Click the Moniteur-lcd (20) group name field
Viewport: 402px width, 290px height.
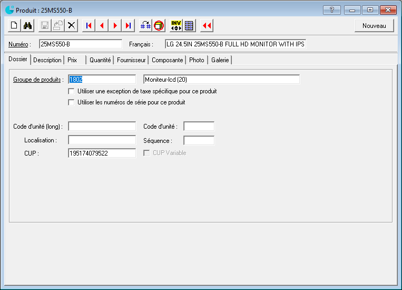pos(221,79)
